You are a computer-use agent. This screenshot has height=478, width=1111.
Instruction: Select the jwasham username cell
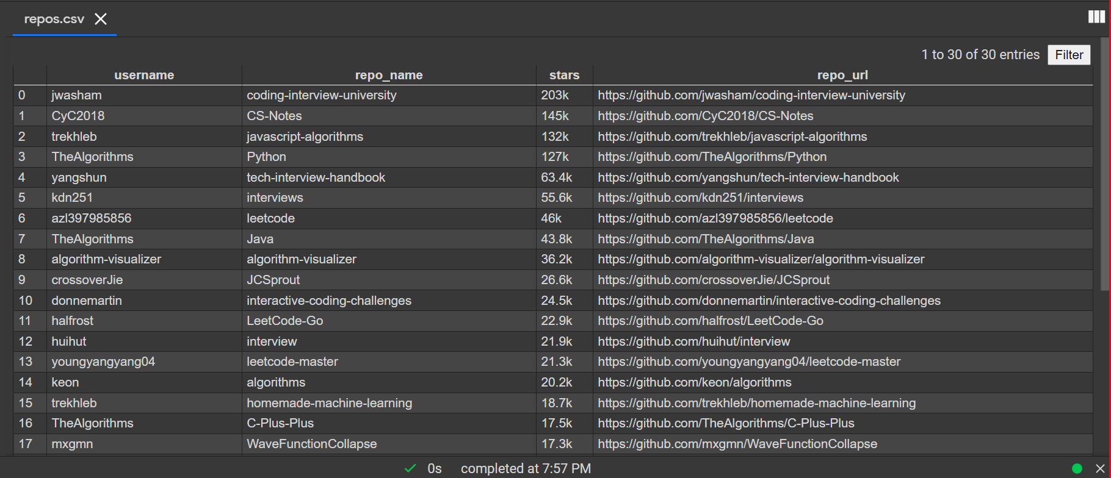[x=144, y=95]
